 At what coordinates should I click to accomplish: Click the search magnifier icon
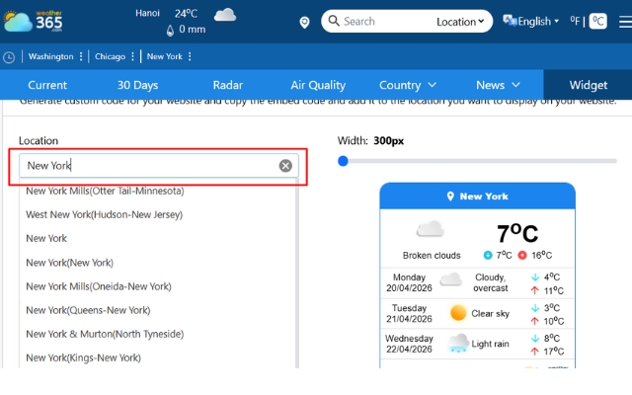[x=334, y=21]
